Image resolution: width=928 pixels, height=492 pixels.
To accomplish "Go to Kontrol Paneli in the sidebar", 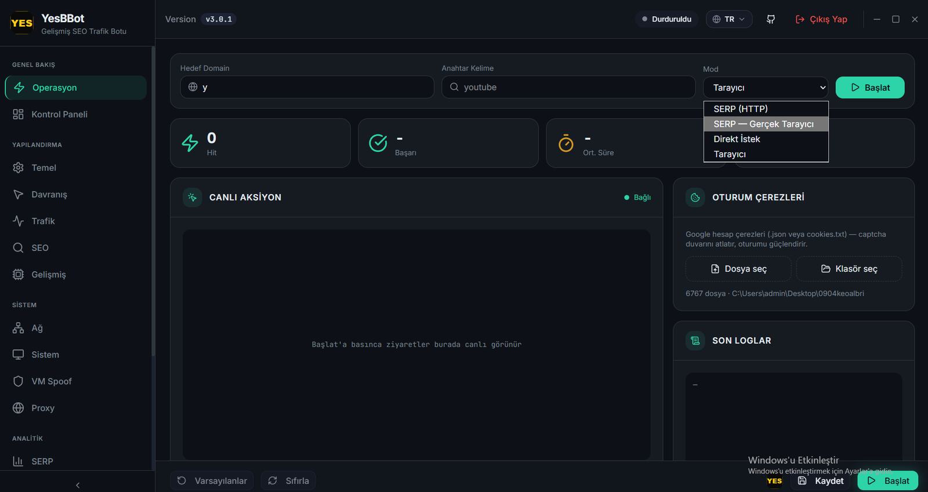I will [x=76, y=114].
